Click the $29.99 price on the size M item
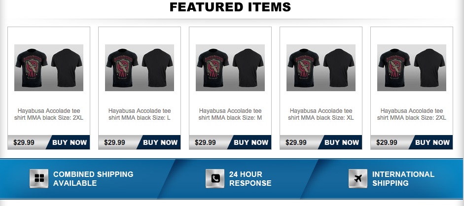 coord(205,142)
